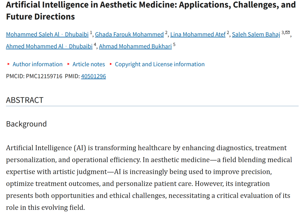Open PMID 40501296 link
Viewport: 303px width, 218px height.
(x=93, y=76)
